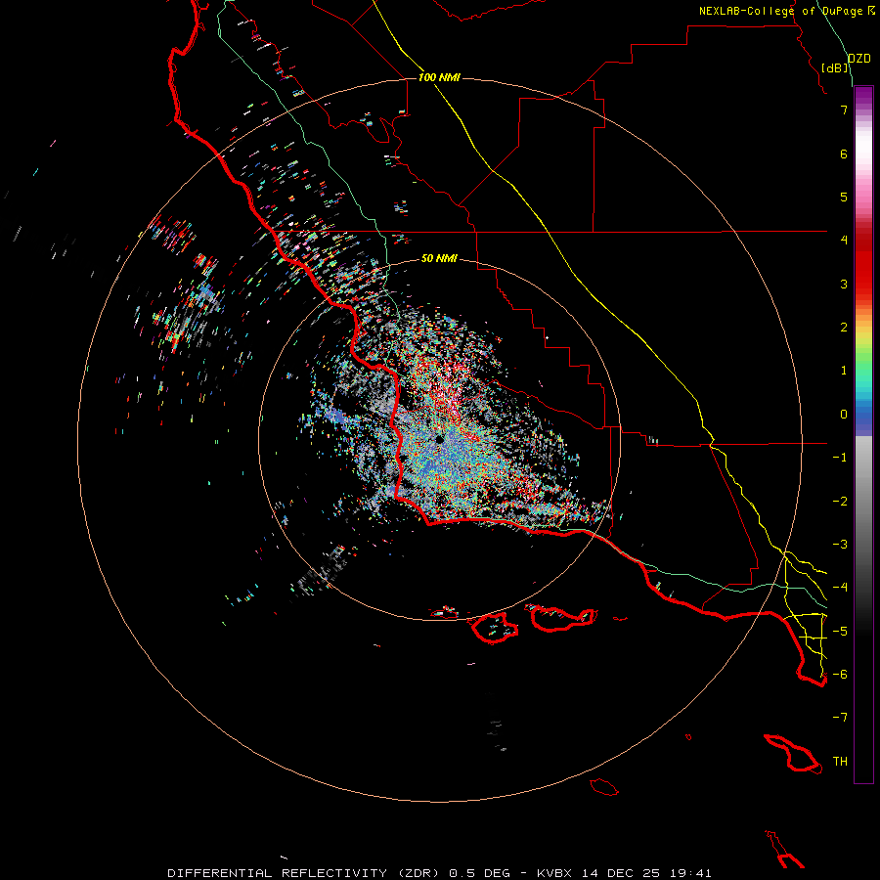880x880 pixels.
Task: Click the 1 value on the scale
Action: pos(844,371)
